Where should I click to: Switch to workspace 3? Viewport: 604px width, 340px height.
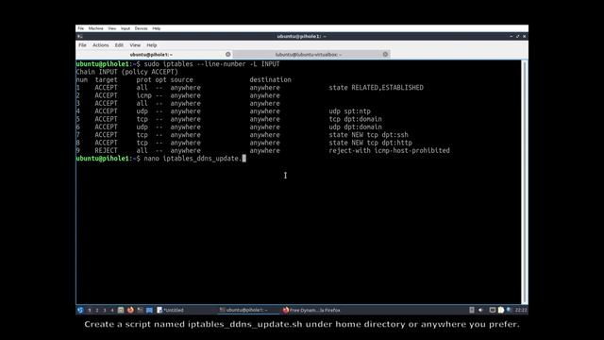(105, 310)
